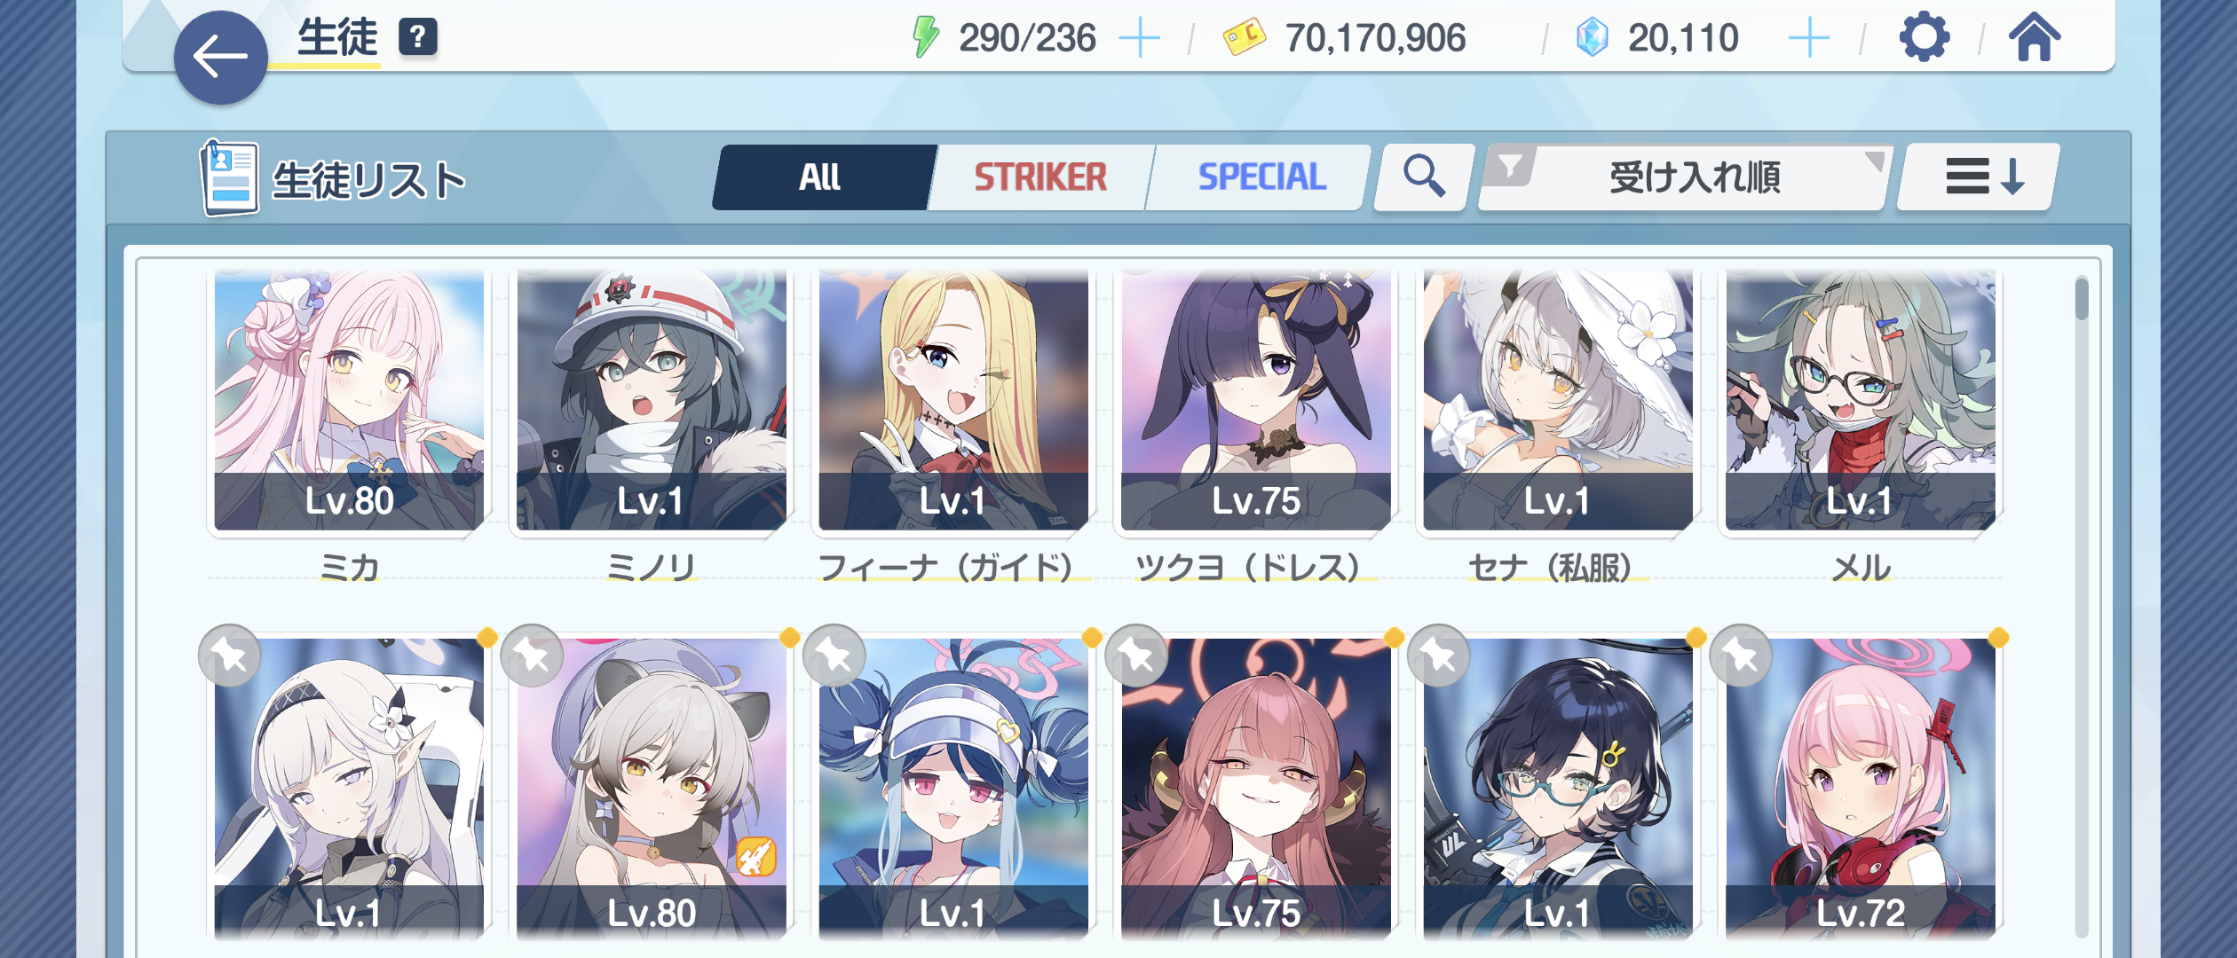Switch the sort order with the descending arrow button
Screen dimensions: 2237x958
point(1980,177)
